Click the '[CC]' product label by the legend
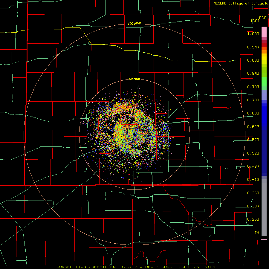Image resolution: width=269 pixels, height=269 pixels. click(255, 21)
